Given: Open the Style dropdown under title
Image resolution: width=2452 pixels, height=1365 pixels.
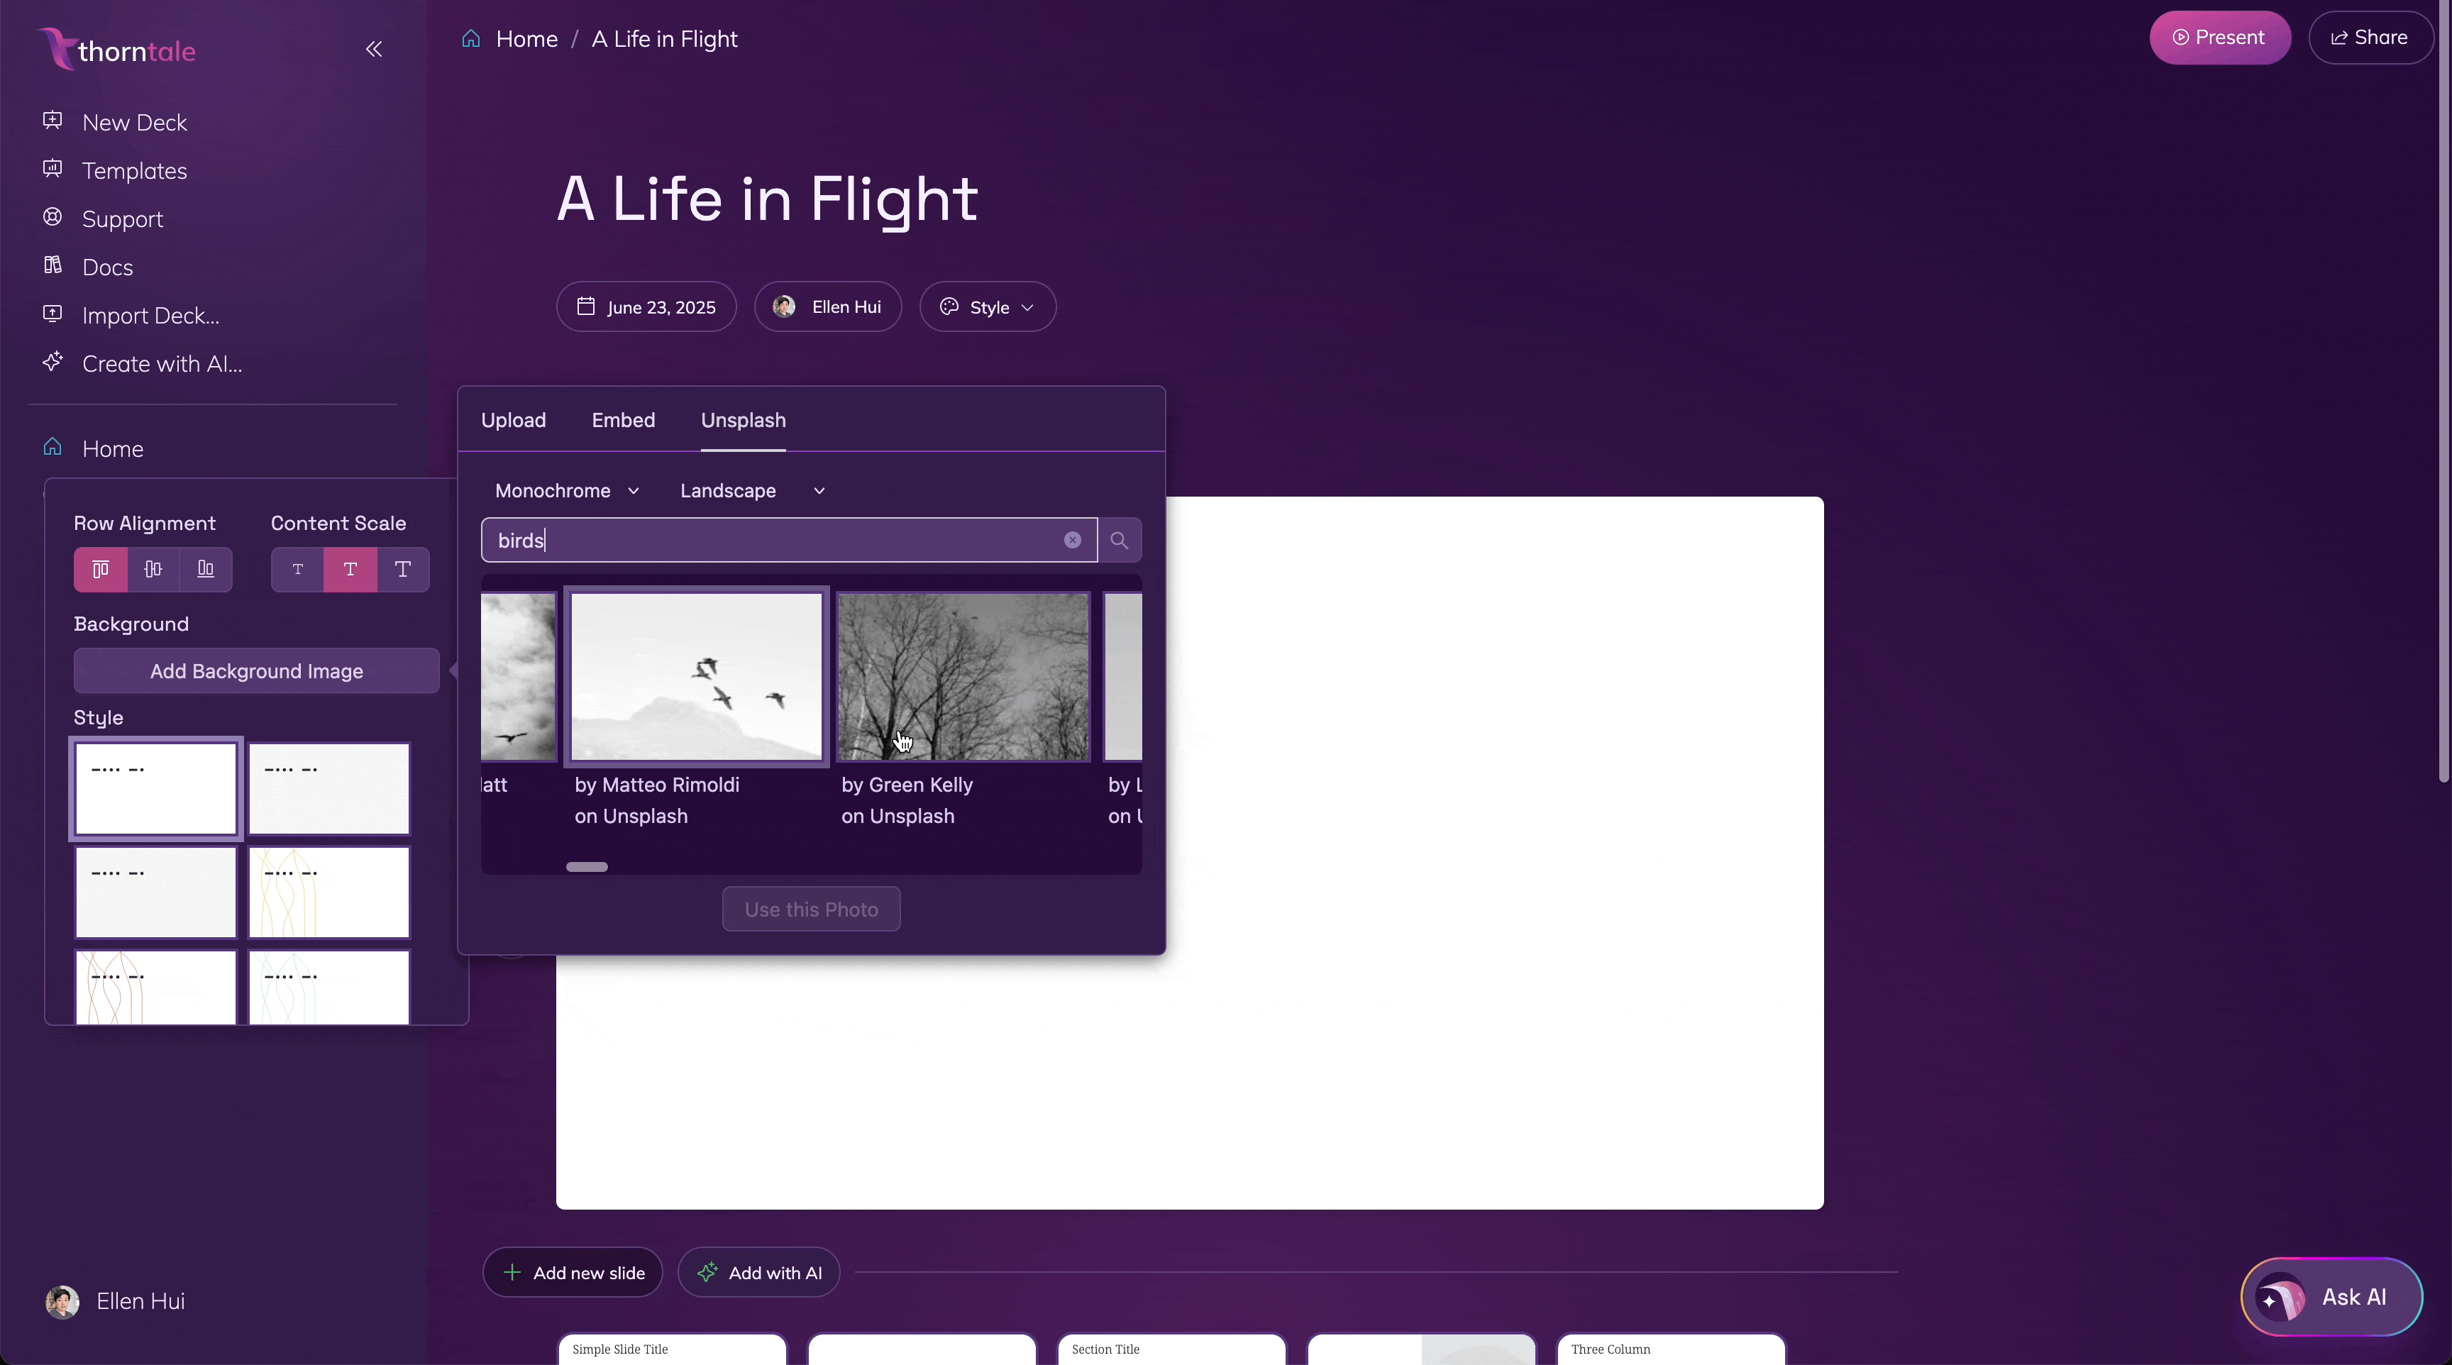Looking at the screenshot, I should coord(987,306).
